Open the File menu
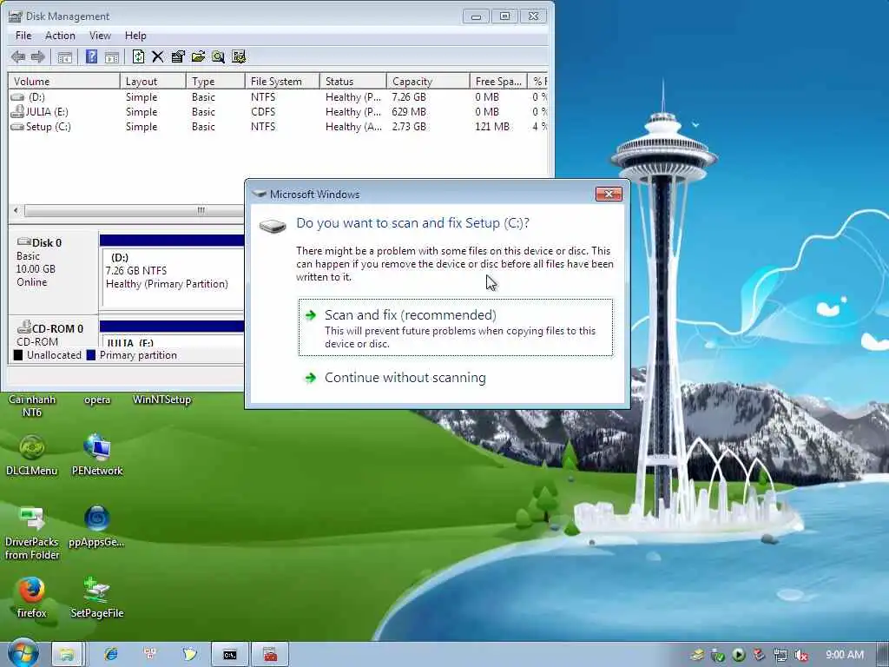 (x=23, y=36)
